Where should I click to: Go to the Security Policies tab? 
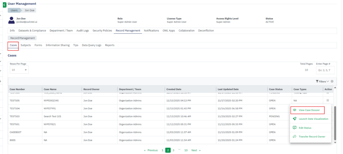point(102,30)
